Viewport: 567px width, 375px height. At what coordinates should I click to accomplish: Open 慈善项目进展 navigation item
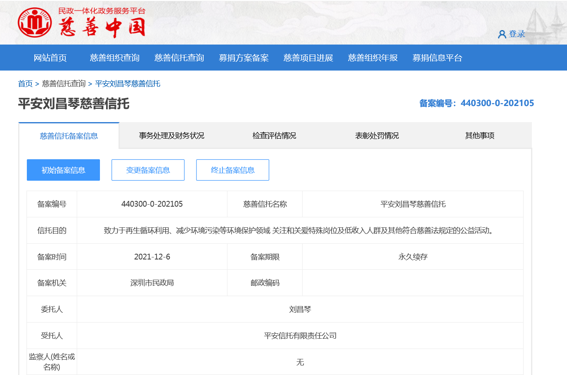(x=308, y=58)
